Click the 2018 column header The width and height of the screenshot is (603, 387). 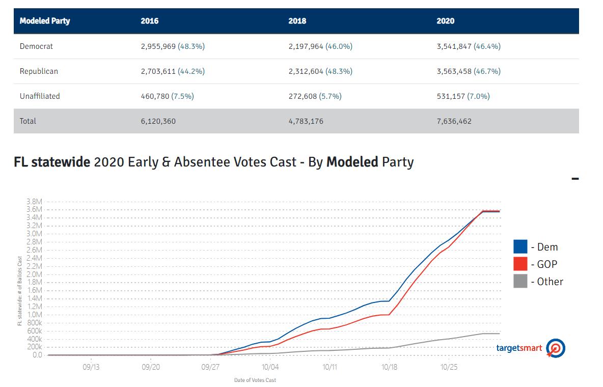coord(297,21)
